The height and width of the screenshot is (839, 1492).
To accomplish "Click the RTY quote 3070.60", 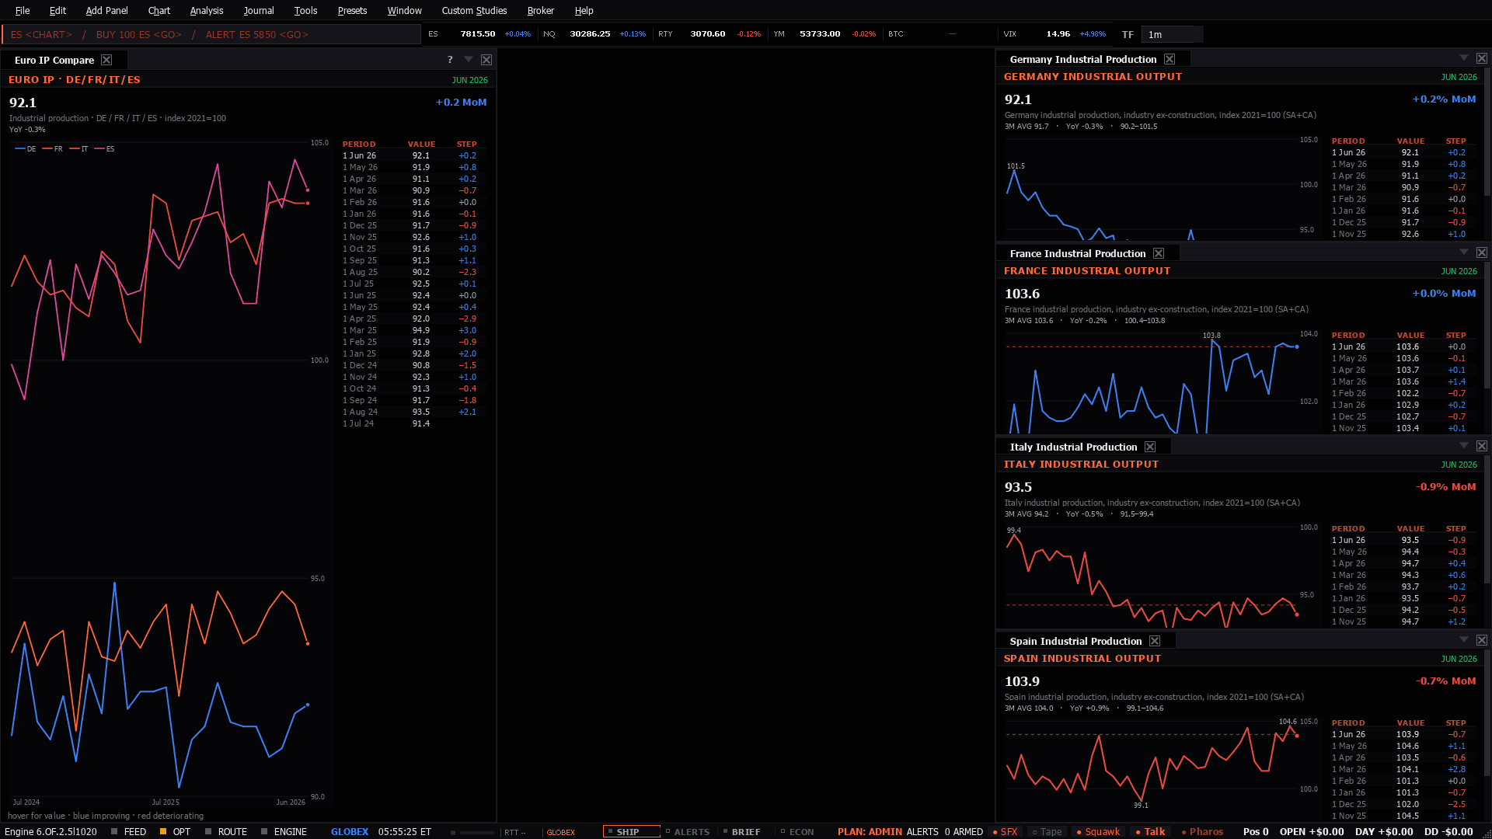I will (x=707, y=34).
